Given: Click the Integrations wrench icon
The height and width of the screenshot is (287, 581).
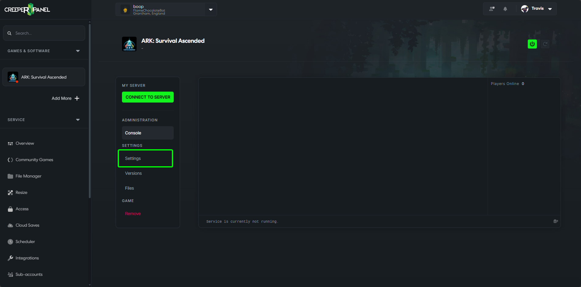Looking at the screenshot, I should tap(10, 258).
